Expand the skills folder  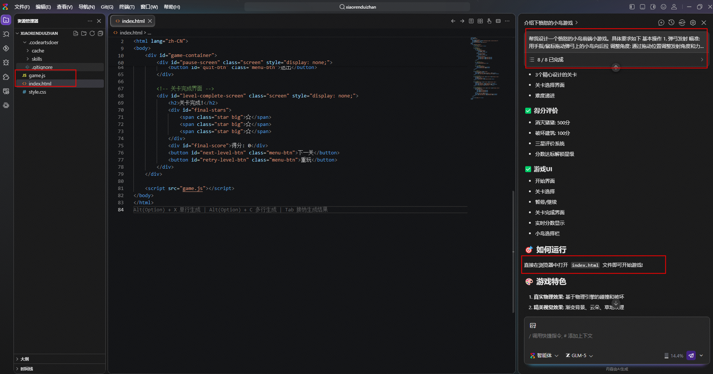[x=28, y=59]
